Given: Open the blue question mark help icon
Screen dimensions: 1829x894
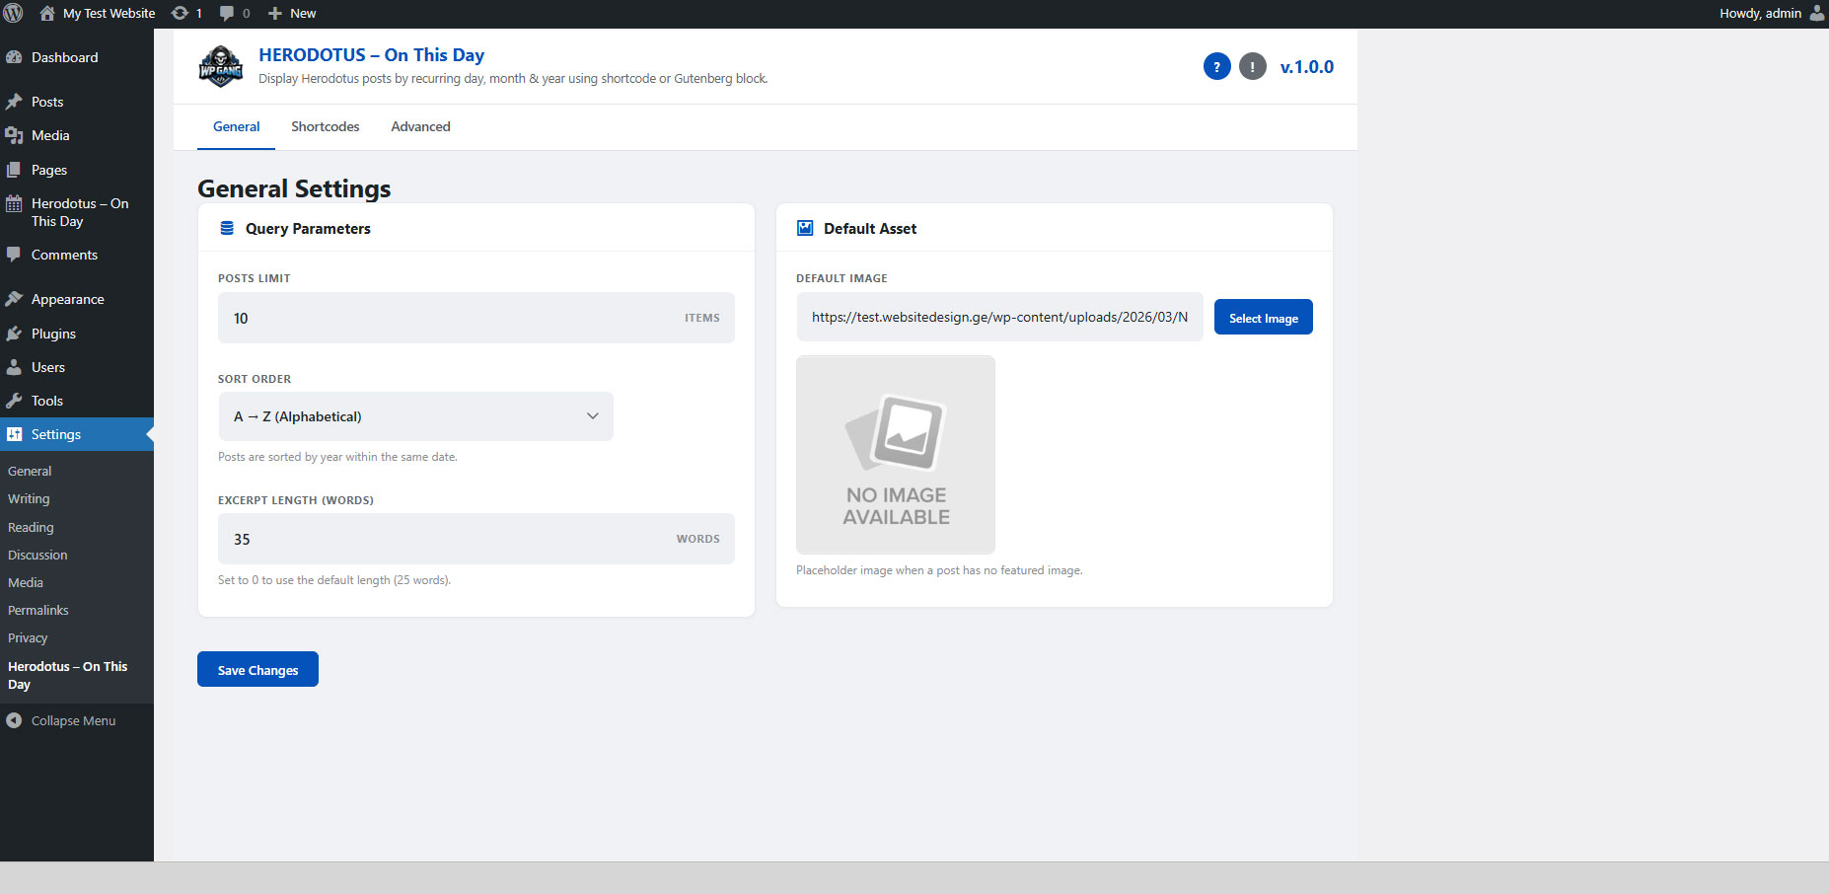Looking at the screenshot, I should coord(1216,67).
